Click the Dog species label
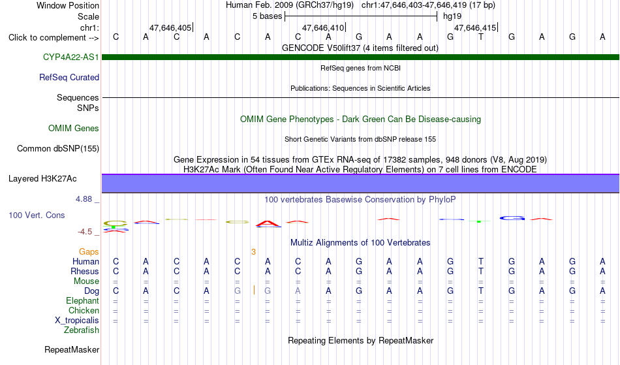This screenshot has width=620, height=365. click(91, 291)
